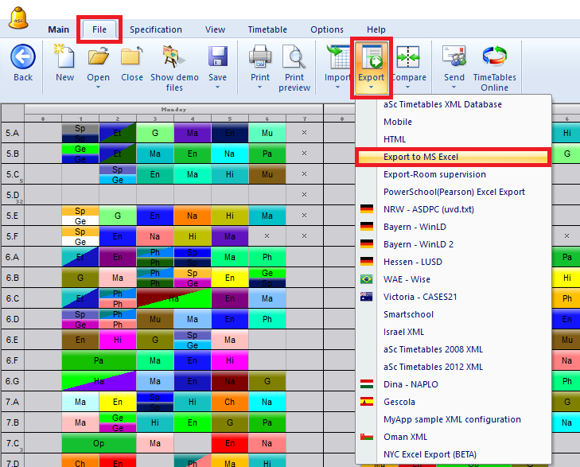Choose aSc Timetables XML Database export
580x467 pixels.
[442, 104]
